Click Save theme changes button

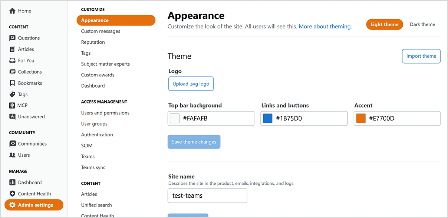coord(194,142)
